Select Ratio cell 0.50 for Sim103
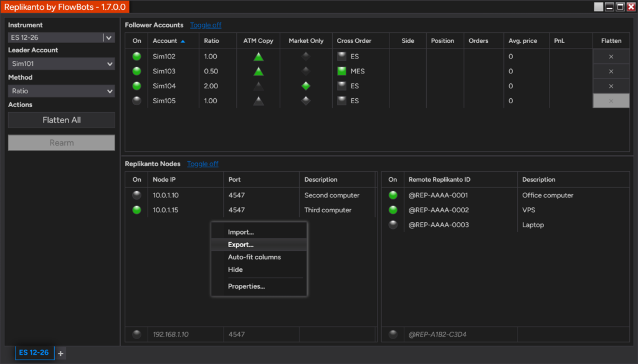 click(217, 71)
